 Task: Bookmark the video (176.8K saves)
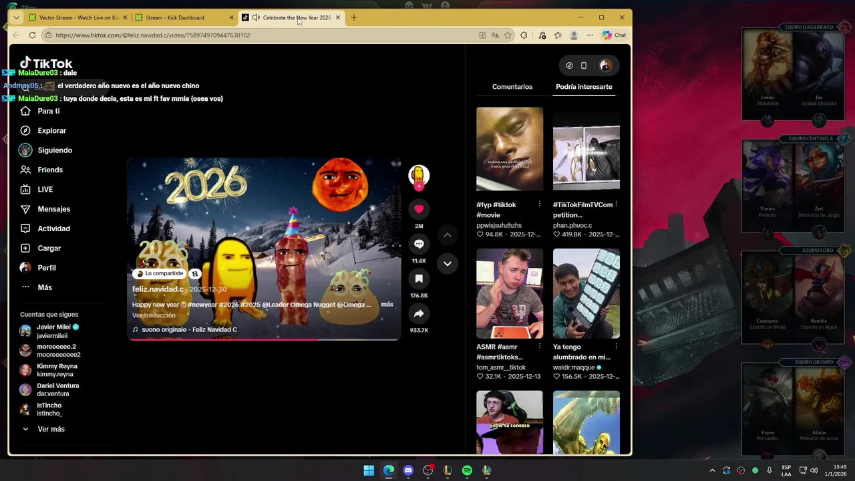coord(419,279)
